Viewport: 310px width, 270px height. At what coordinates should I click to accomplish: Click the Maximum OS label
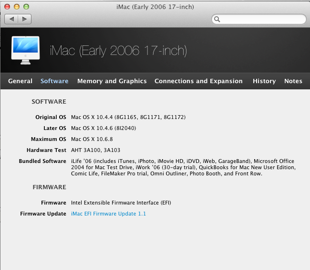(x=49, y=139)
